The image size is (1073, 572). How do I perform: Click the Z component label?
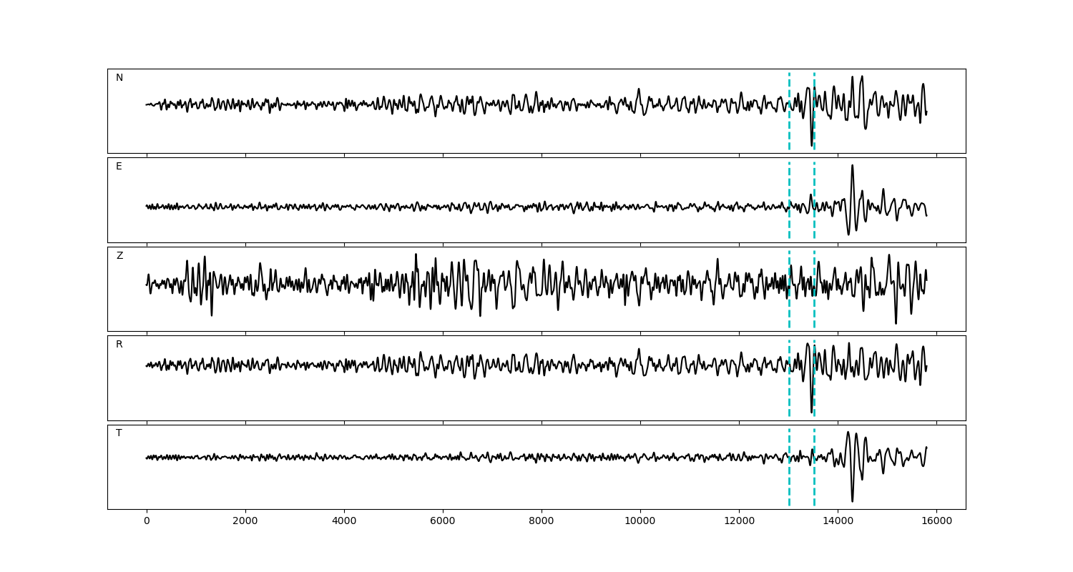coord(119,256)
